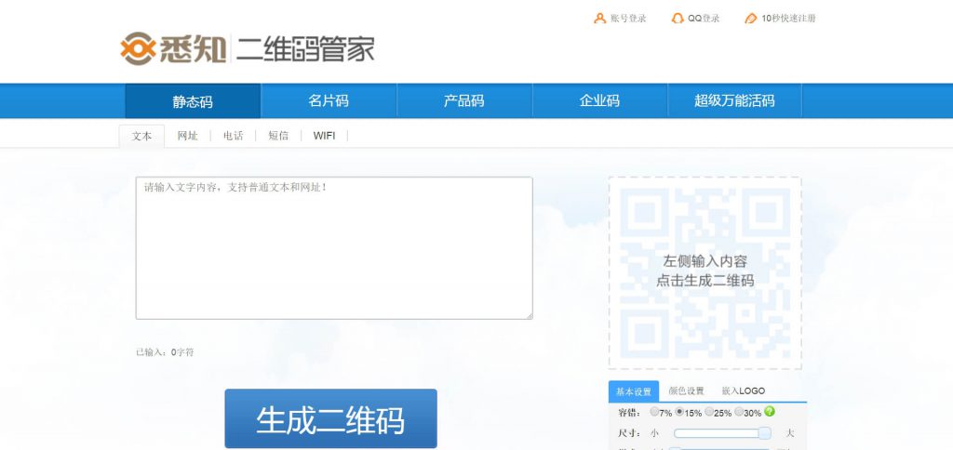953x450 pixels.
Task: Focus the text content input area
Action: [334, 247]
